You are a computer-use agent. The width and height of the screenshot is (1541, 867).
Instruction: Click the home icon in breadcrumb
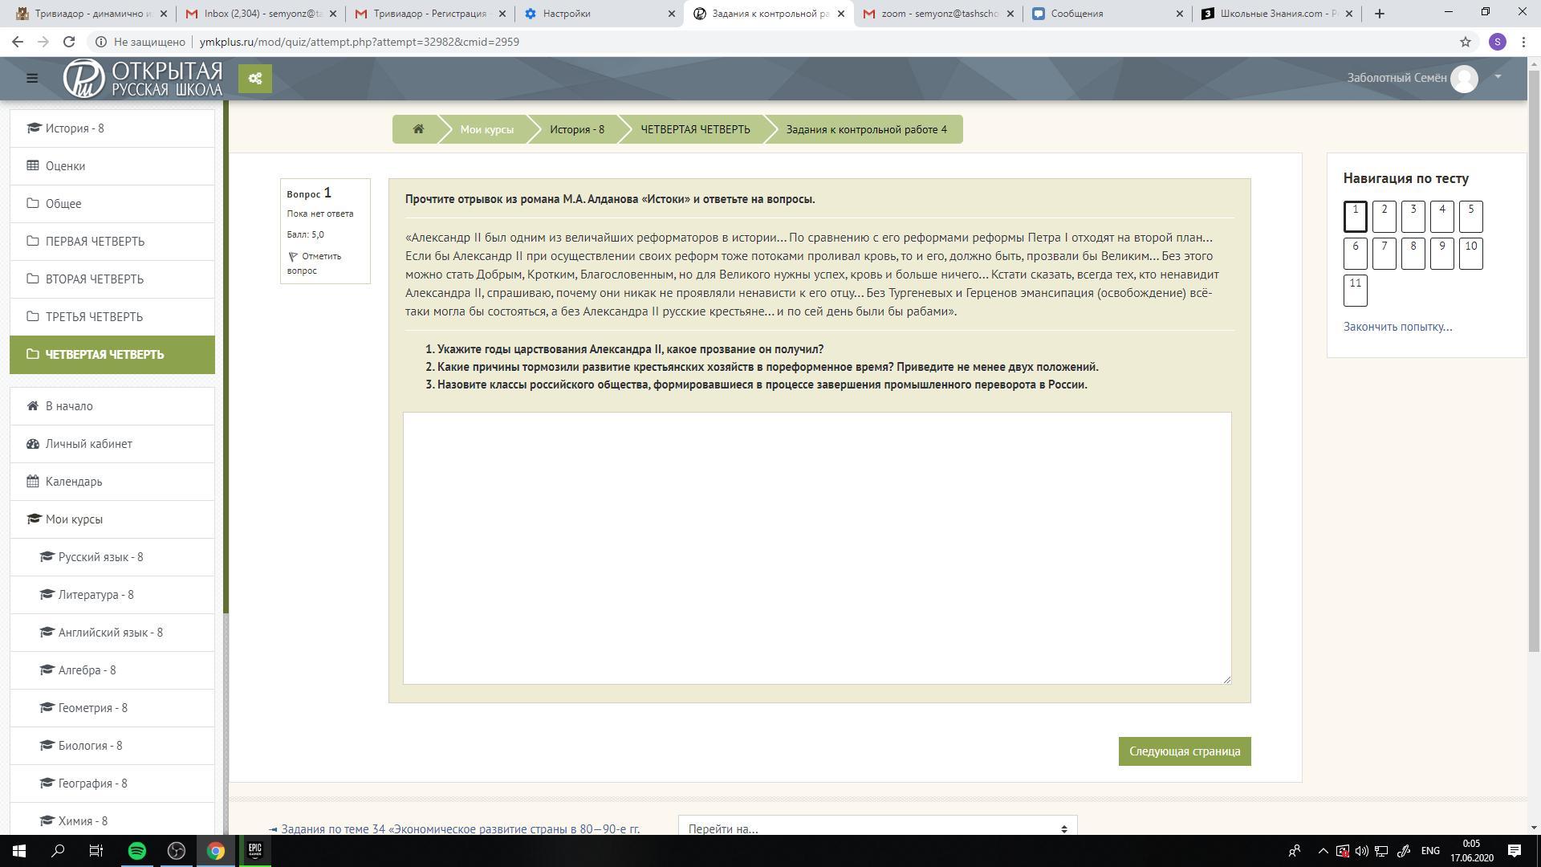click(418, 129)
